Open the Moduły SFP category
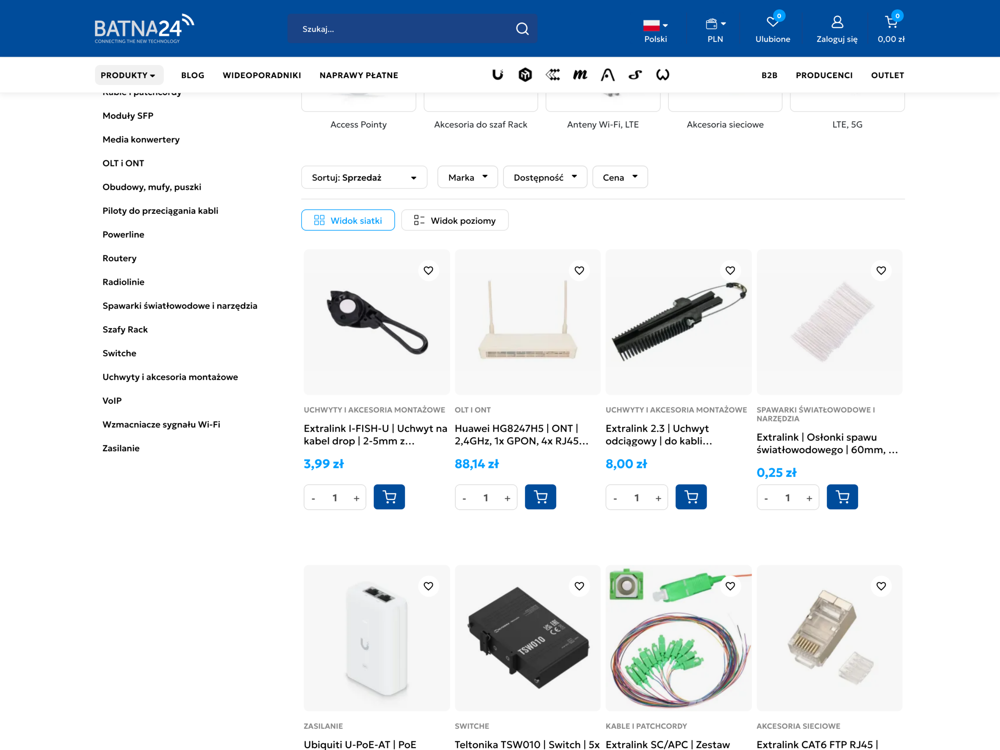Image resolution: width=1000 pixels, height=750 pixels. (x=128, y=116)
